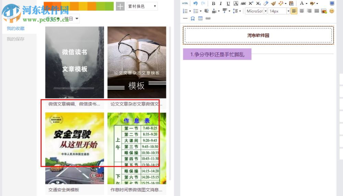The width and height of the screenshot is (343, 196).
Task: Open font color letter A tool
Action: [301, 3]
